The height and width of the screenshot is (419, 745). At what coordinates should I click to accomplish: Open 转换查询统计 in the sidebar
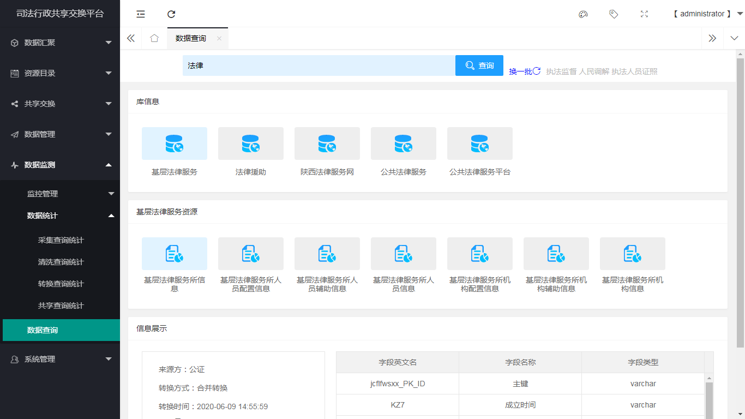coord(61,284)
